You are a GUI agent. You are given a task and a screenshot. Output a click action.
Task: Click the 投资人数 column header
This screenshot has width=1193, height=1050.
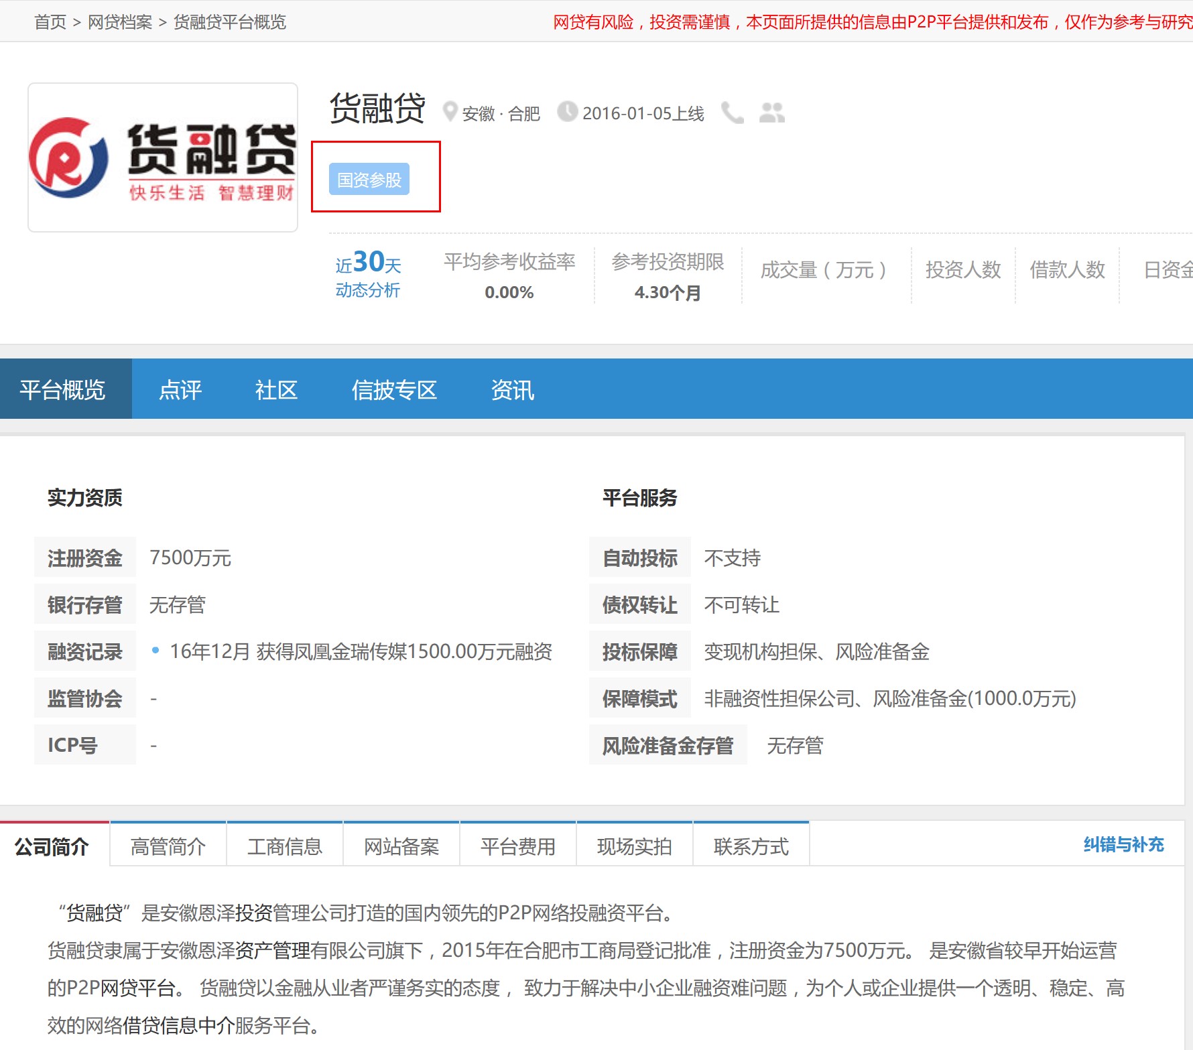click(963, 270)
